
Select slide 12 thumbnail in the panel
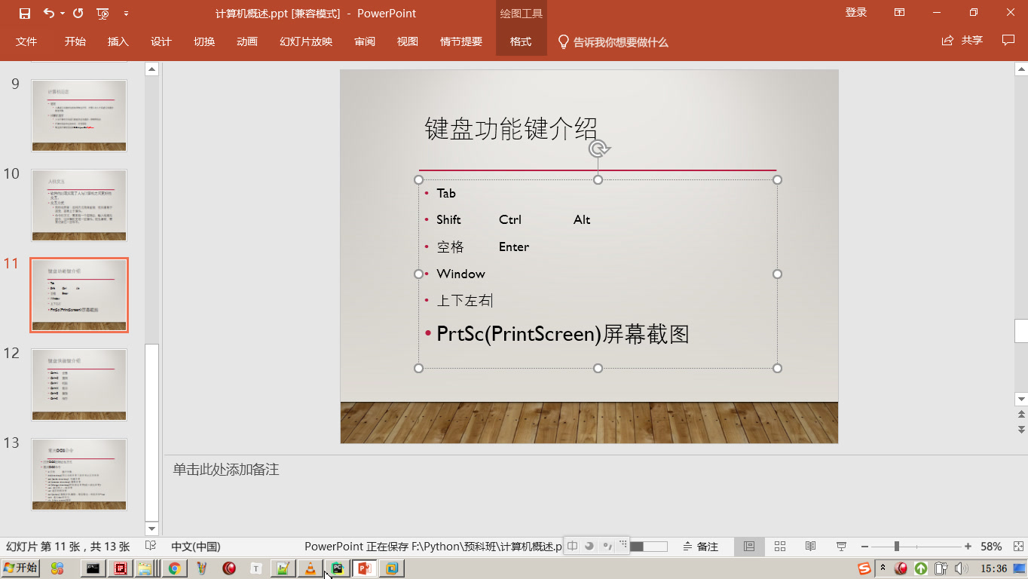tap(79, 384)
